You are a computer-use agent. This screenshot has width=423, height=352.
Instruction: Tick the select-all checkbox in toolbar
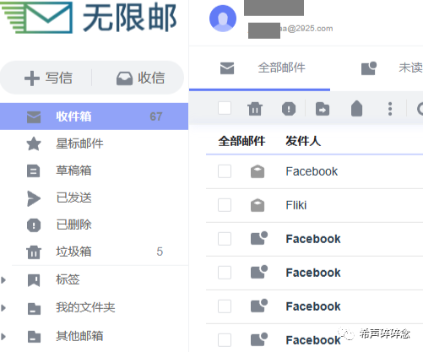pos(225,108)
